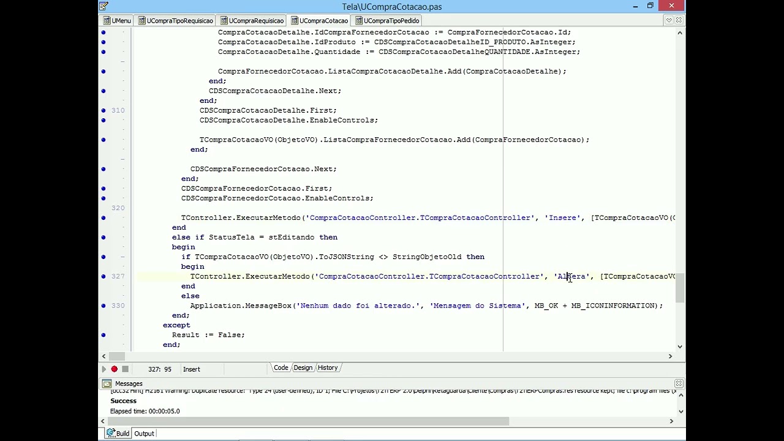Click Messages panel horizontal scroll left arrow
This screenshot has width=784, height=441.
coord(104,421)
